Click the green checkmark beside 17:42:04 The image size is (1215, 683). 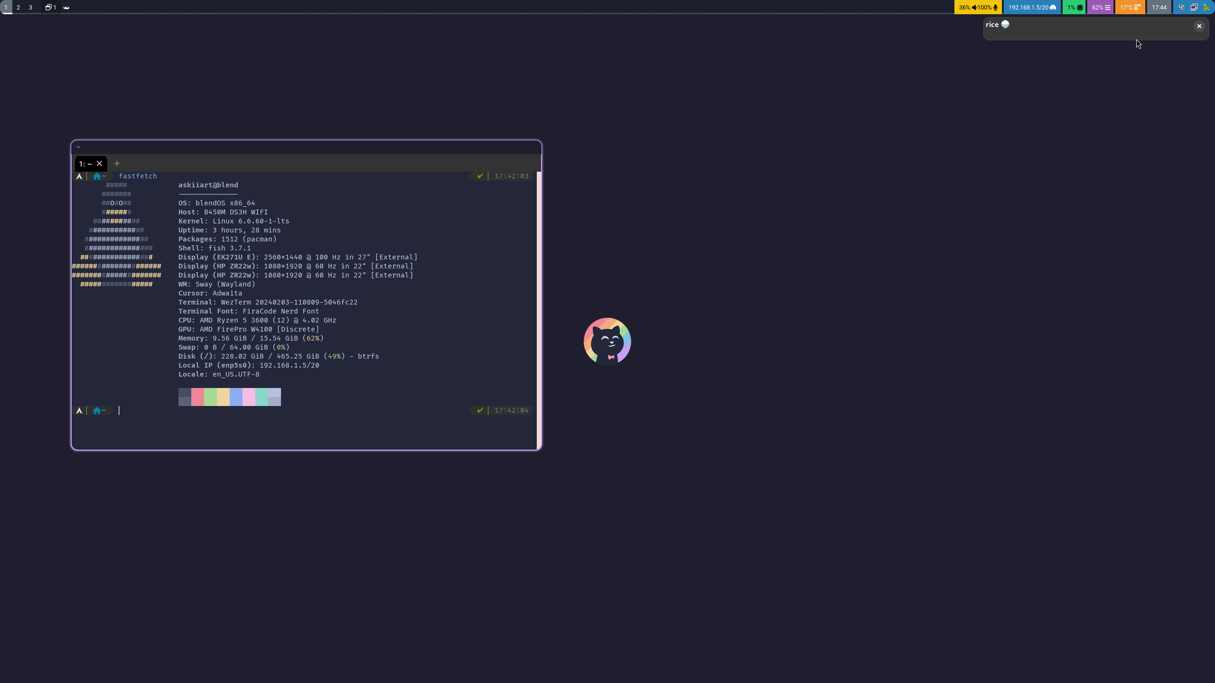[480, 410]
